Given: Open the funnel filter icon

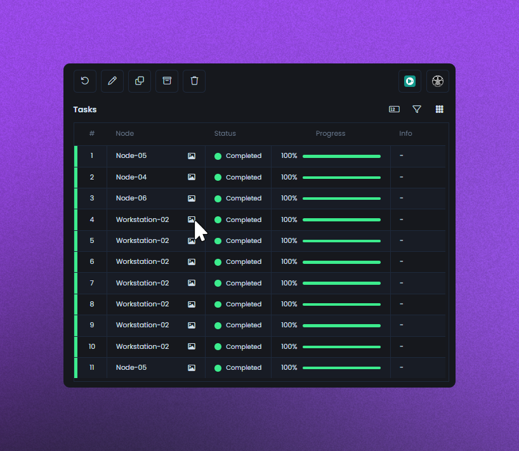Looking at the screenshot, I should [417, 109].
